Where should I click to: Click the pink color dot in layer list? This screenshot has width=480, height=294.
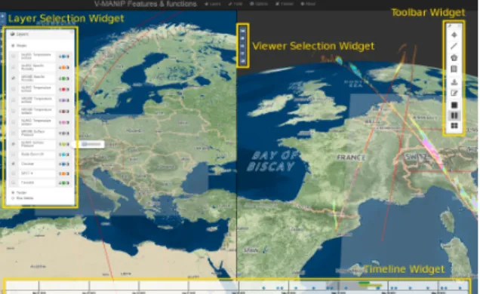[63, 122]
